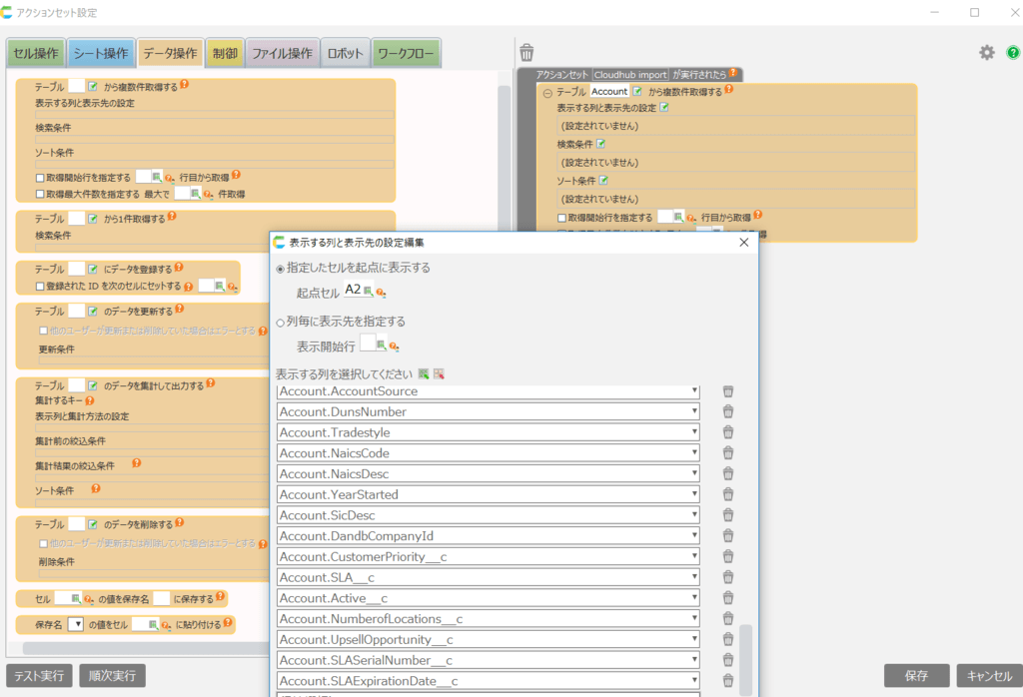Switch to the ワークフロー tab
The image size is (1023, 697).
pyautogui.click(x=406, y=54)
